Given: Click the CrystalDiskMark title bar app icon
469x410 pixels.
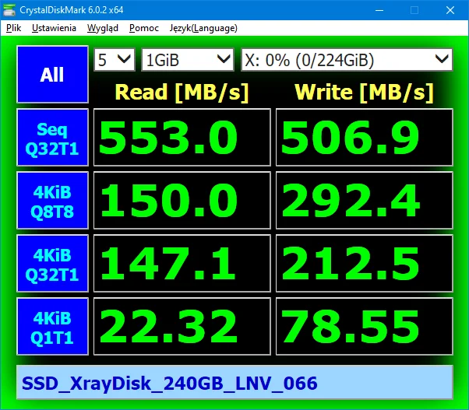Looking at the screenshot, I should click(9, 10).
